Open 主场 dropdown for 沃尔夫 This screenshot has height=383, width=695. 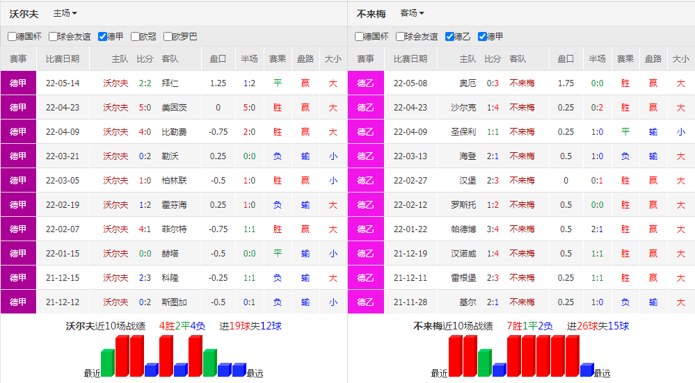[65, 13]
